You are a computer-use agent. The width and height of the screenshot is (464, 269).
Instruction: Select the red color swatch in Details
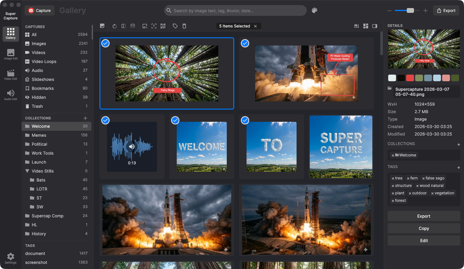[x=410, y=78]
